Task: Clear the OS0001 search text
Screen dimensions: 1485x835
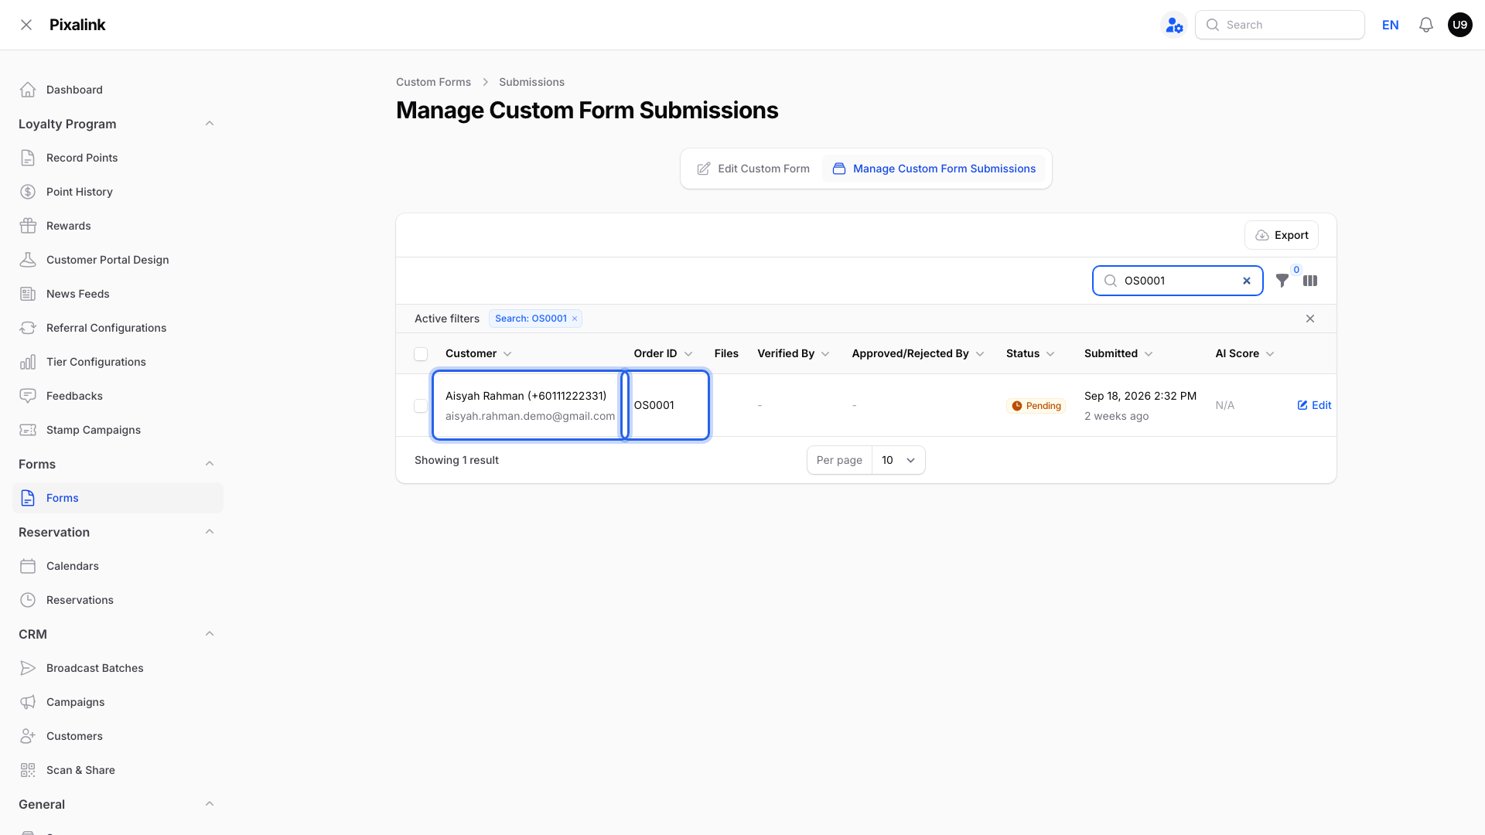Action: (1247, 281)
